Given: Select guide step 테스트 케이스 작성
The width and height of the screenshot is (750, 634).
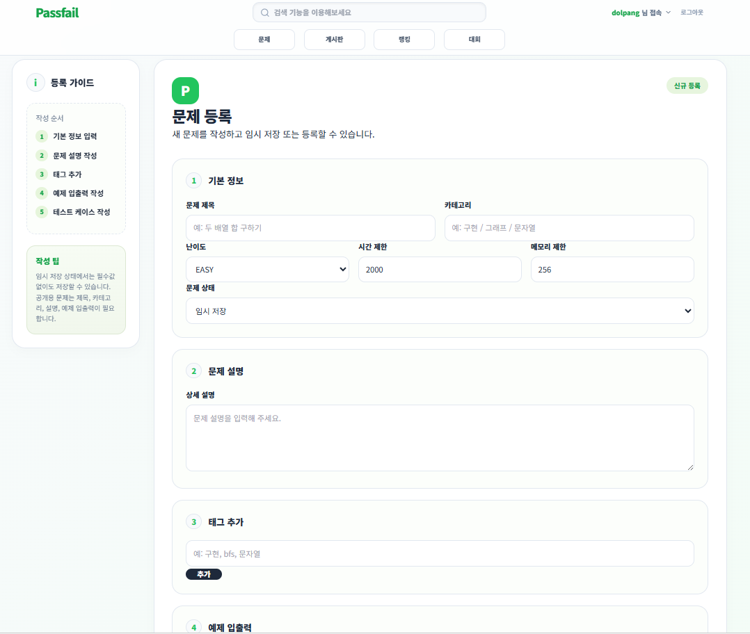Looking at the screenshot, I should coord(73,211).
